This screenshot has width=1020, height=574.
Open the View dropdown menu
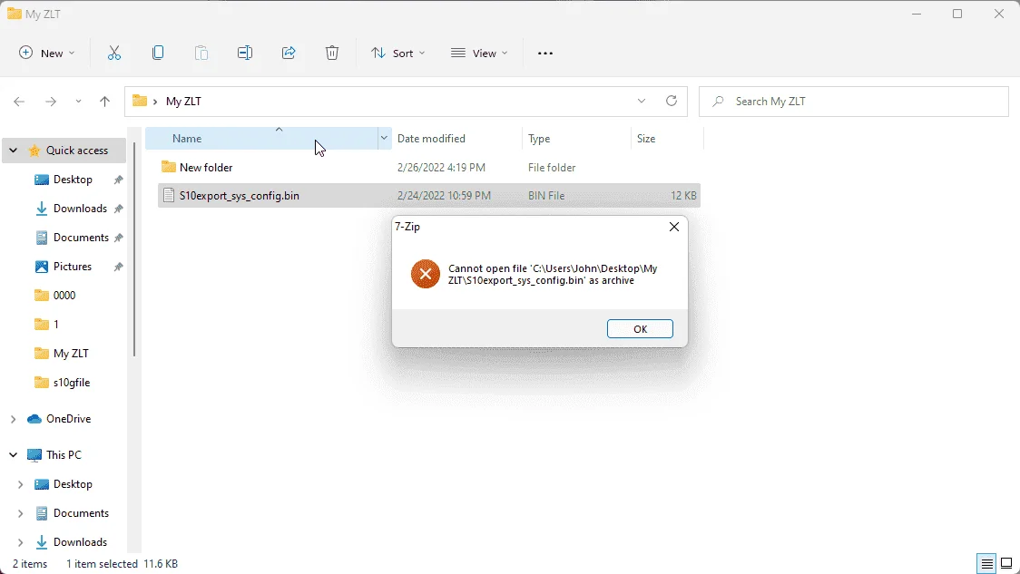[x=479, y=54]
